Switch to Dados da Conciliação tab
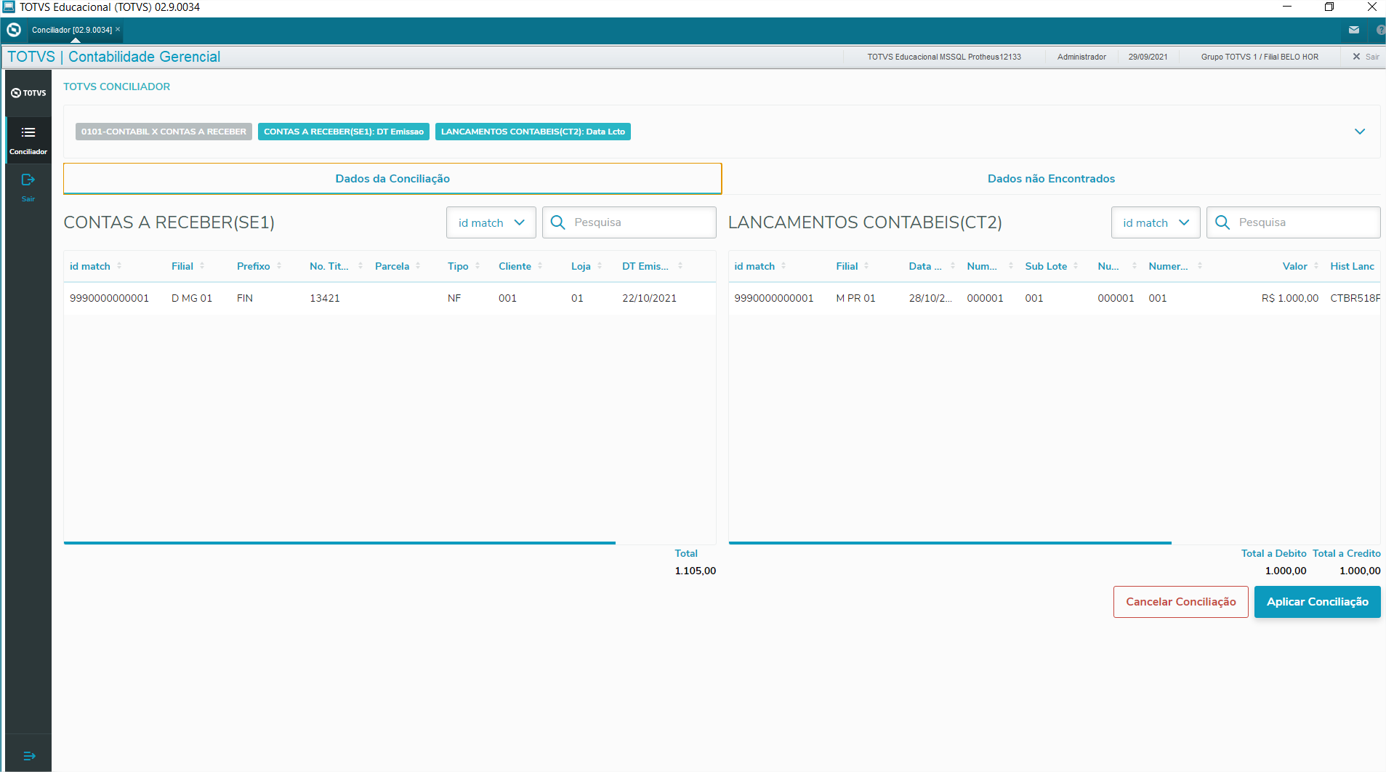The image size is (1386, 772). tap(392, 179)
